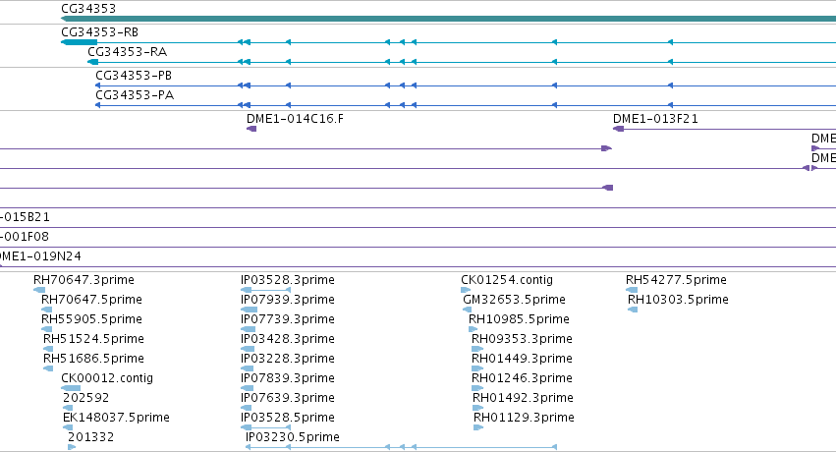836x452 pixels.
Task: Click the CG34353-RB transcript label
Action: pyautogui.click(x=99, y=32)
